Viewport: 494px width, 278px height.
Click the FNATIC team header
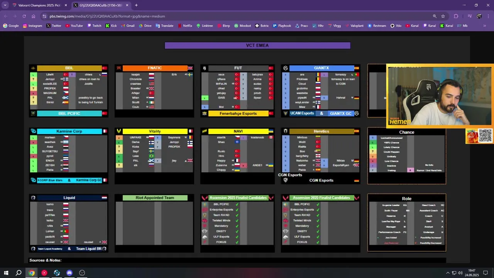(x=155, y=68)
